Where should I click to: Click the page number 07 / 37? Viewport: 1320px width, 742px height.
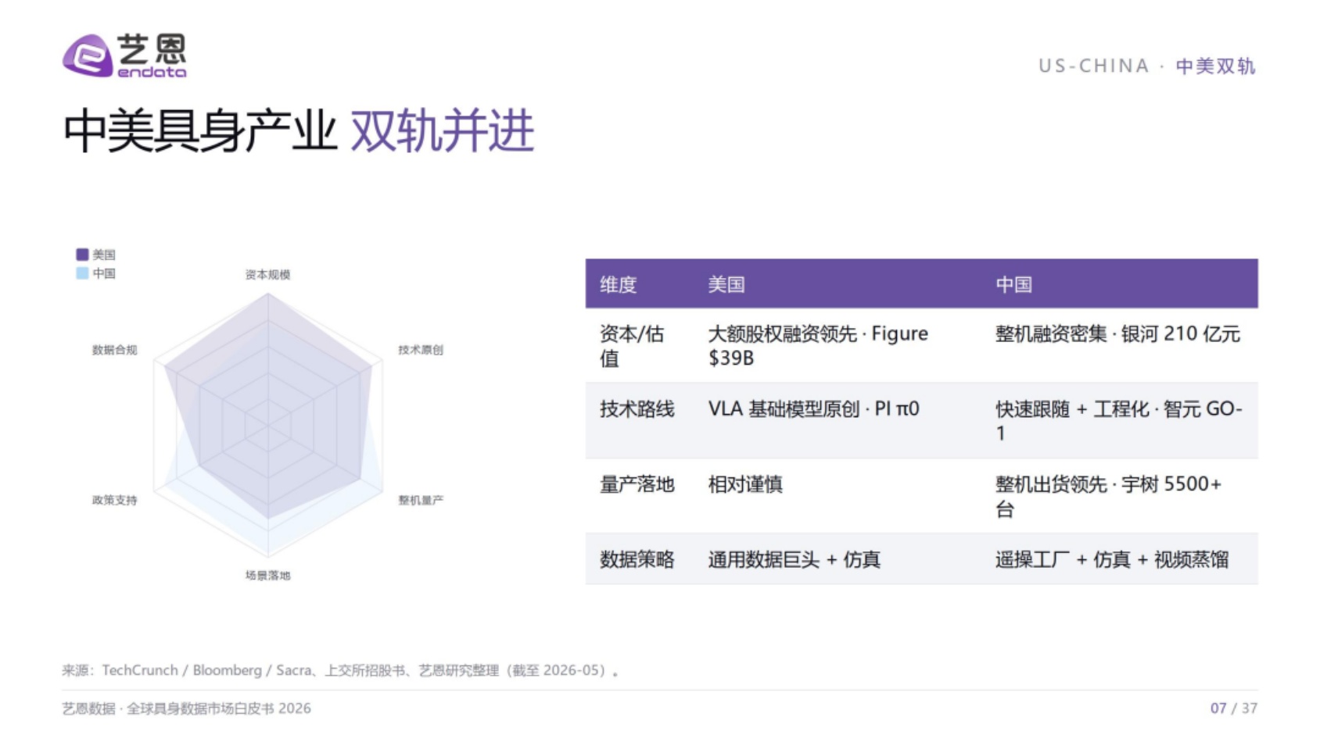[x=1233, y=708]
